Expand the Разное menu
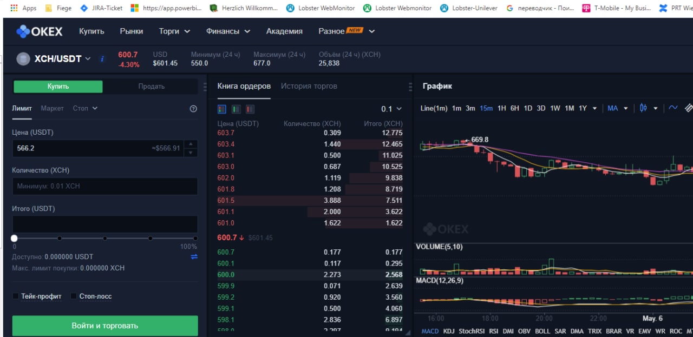The height and width of the screenshot is (337, 693). (346, 31)
